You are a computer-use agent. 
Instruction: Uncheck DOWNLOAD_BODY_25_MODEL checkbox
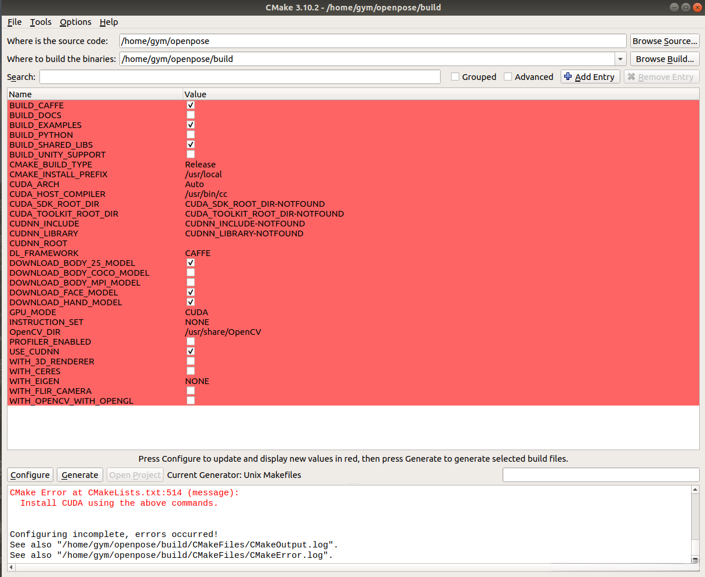point(190,263)
